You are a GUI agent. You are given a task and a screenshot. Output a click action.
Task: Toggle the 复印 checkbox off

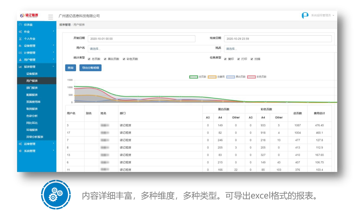coord(225,59)
